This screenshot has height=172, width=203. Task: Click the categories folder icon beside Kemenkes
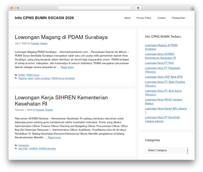pyautogui.click(x=16, y=145)
